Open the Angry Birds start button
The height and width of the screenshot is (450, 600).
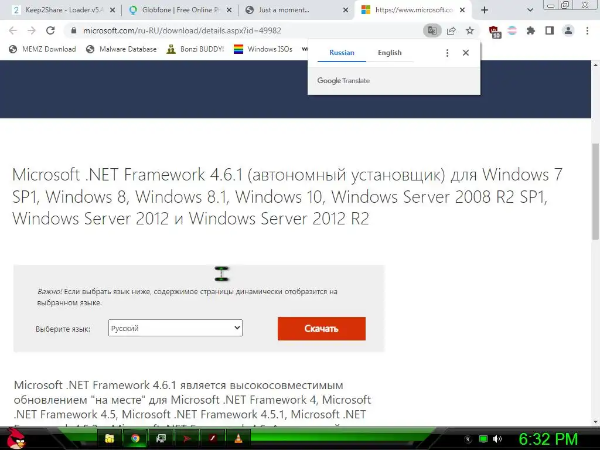coord(15,438)
